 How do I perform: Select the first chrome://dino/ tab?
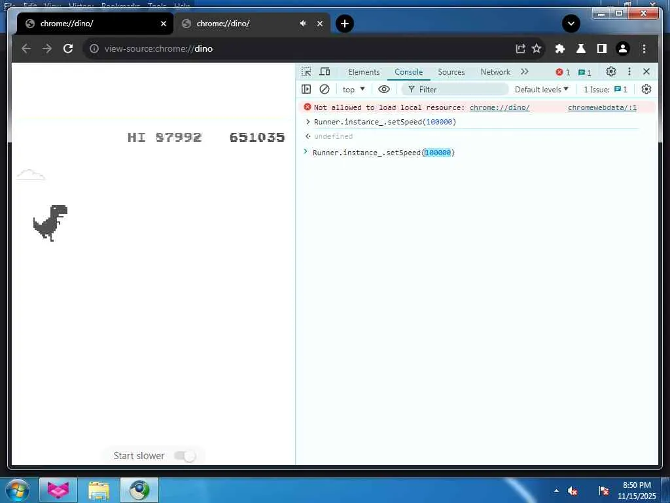pos(95,24)
